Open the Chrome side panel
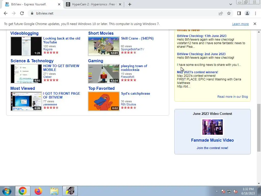The height and width of the screenshot is (196, 261). [239, 13]
